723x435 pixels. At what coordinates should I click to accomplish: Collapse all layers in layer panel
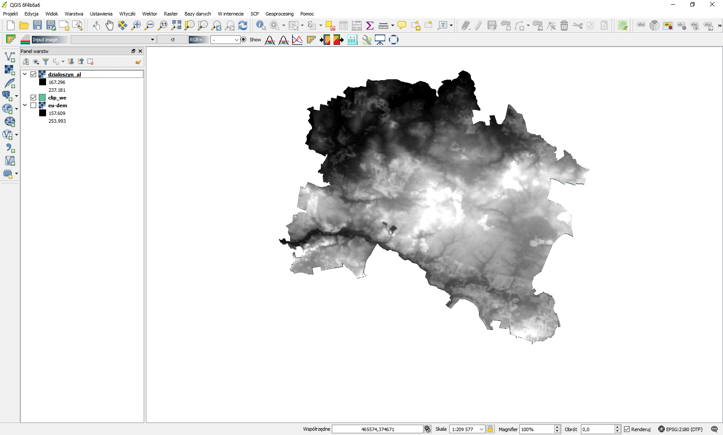click(x=81, y=62)
